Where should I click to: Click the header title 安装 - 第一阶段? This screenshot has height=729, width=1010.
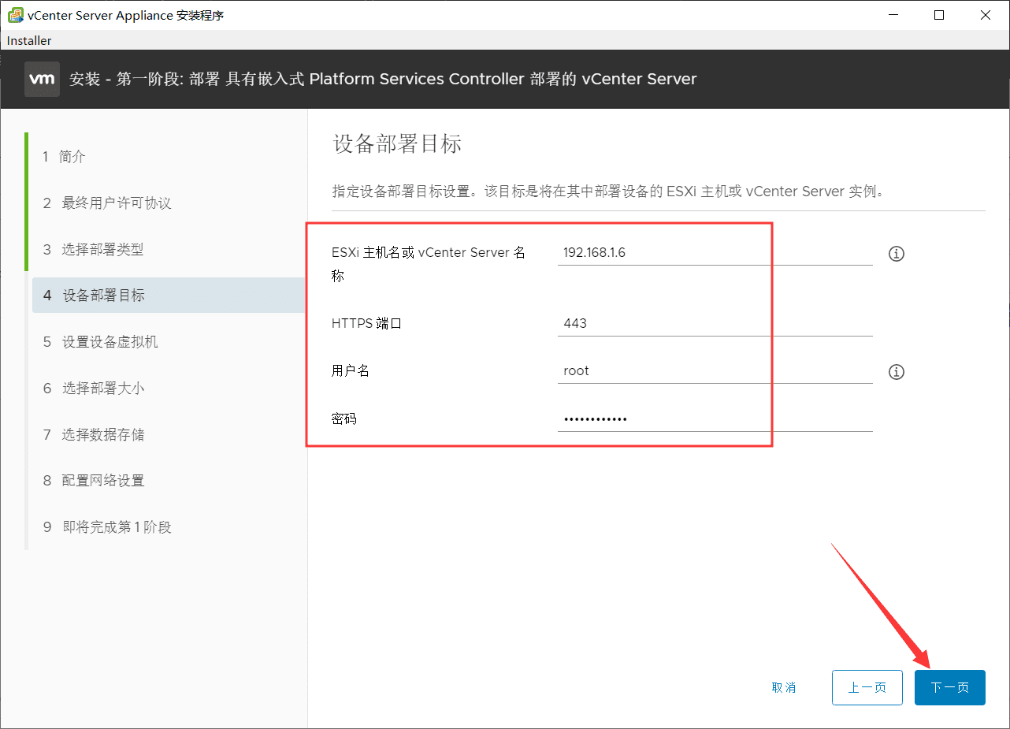click(x=383, y=79)
